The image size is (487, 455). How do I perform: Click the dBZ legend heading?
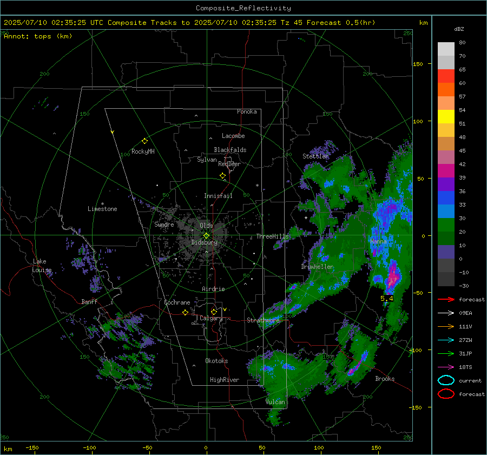point(459,29)
